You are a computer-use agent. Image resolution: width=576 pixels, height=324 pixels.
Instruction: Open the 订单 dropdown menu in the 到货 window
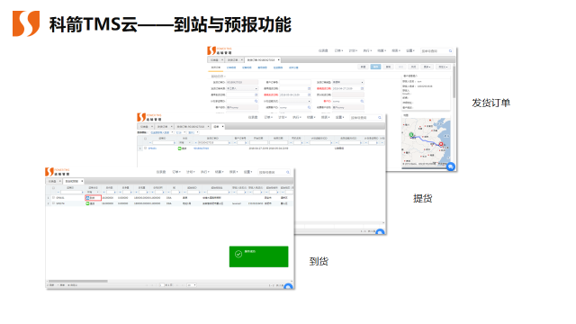click(176, 172)
